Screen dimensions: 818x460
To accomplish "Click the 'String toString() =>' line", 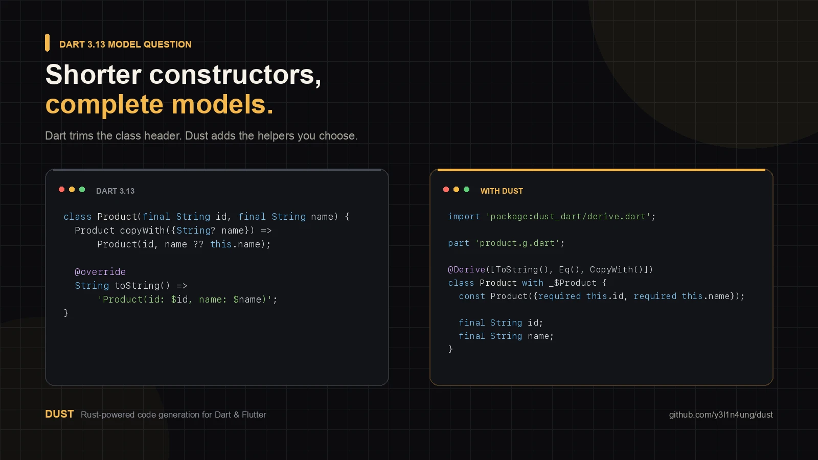I will [x=131, y=286].
